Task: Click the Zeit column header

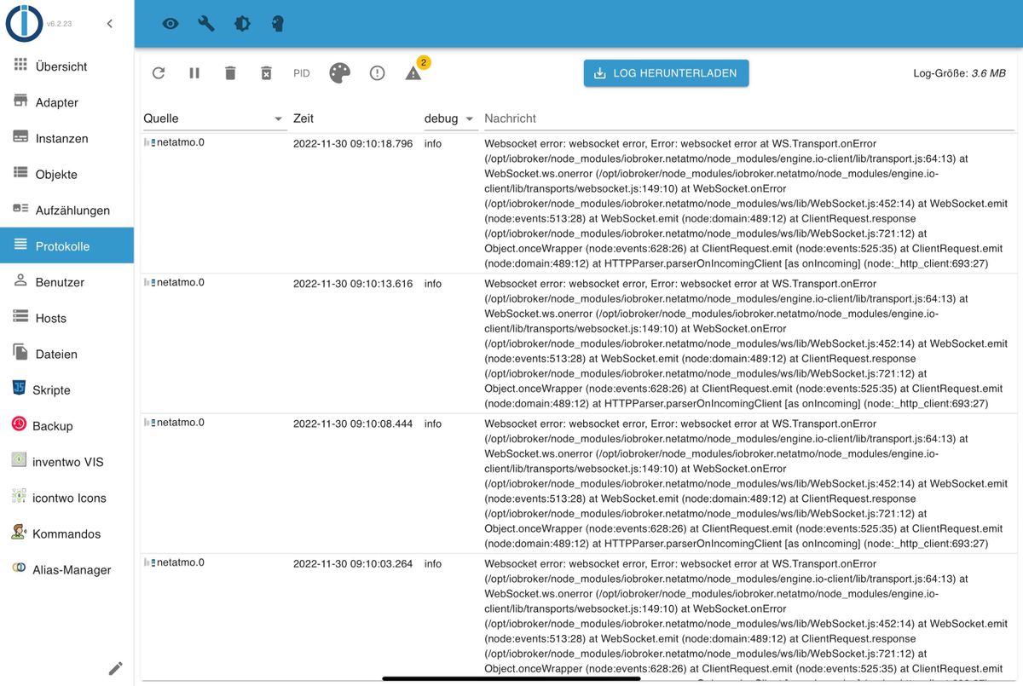Action: 303,118
